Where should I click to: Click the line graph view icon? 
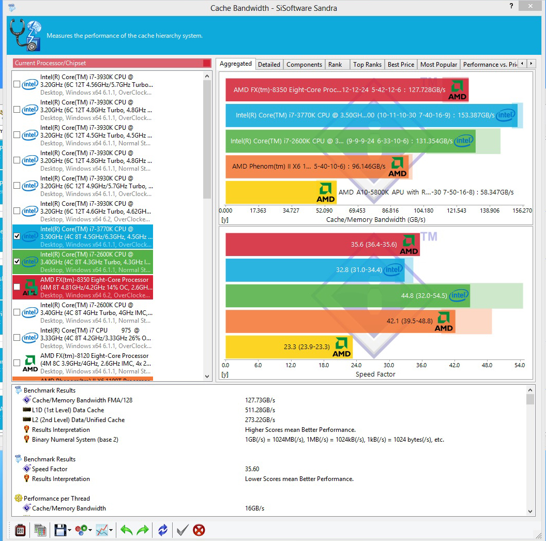click(x=102, y=530)
